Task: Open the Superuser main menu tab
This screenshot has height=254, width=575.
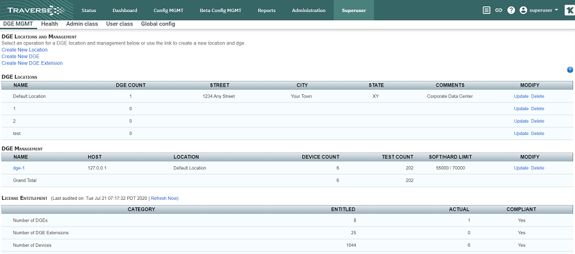Action: click(353, 10)
